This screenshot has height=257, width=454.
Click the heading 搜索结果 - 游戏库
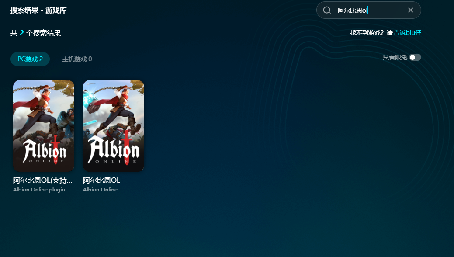point(38,10)
